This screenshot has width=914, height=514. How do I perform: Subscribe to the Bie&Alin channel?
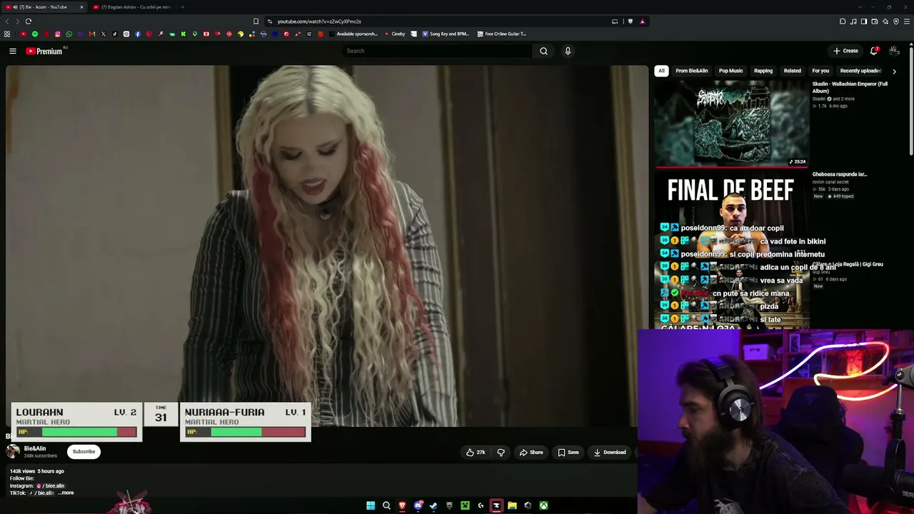pyautogui.click(x=84, y=451)
